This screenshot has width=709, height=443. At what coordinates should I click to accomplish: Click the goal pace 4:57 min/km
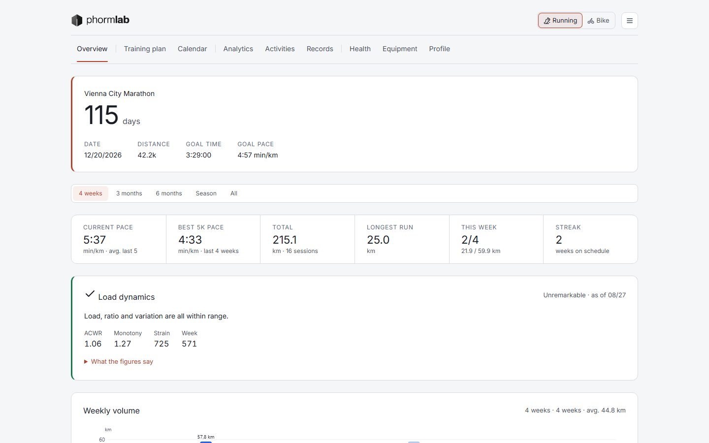point(258,155)
